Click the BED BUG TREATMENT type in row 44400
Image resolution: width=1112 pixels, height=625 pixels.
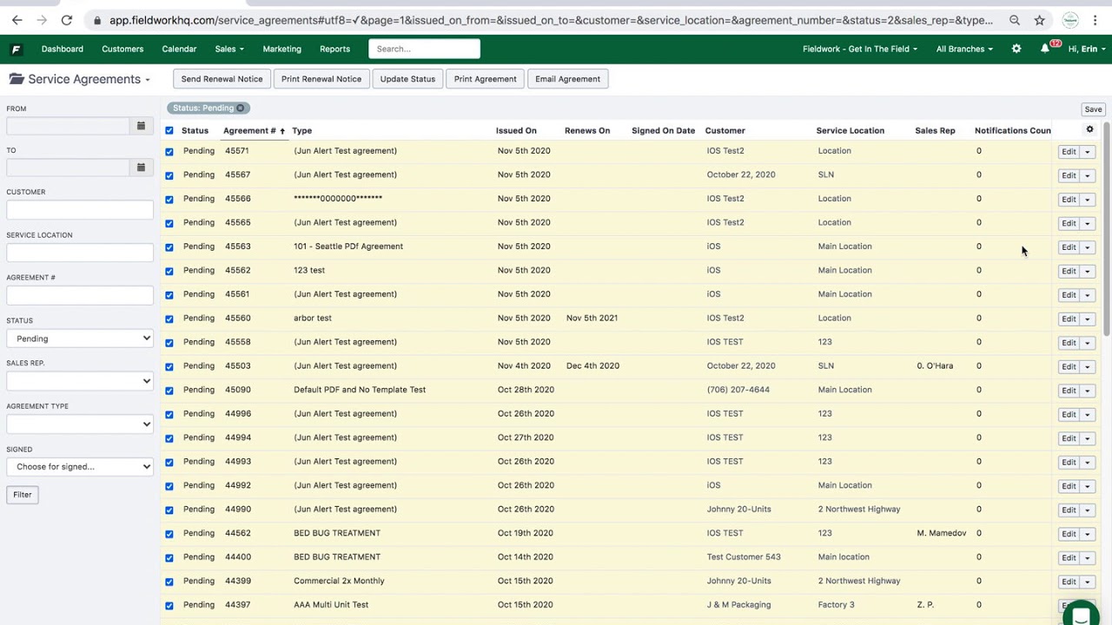337,557
